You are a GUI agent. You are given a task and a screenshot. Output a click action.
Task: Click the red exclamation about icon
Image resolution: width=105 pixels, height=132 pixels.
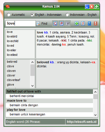[x=96, y=23]
